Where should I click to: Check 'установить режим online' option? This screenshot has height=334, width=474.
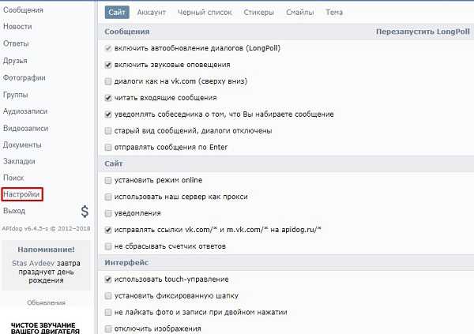[108, 180]
